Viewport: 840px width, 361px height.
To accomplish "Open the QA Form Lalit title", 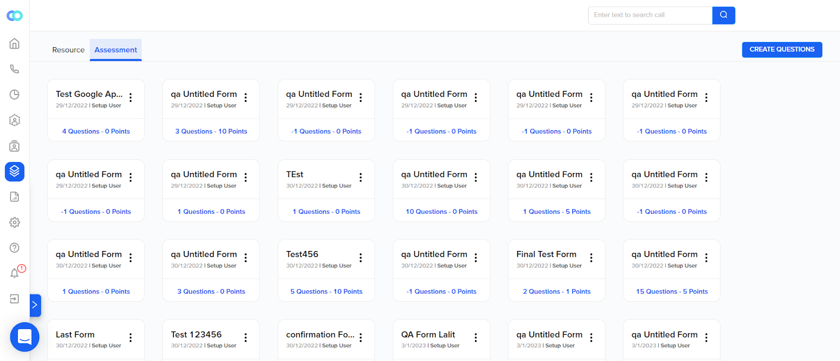I will (x=428, y=335).
